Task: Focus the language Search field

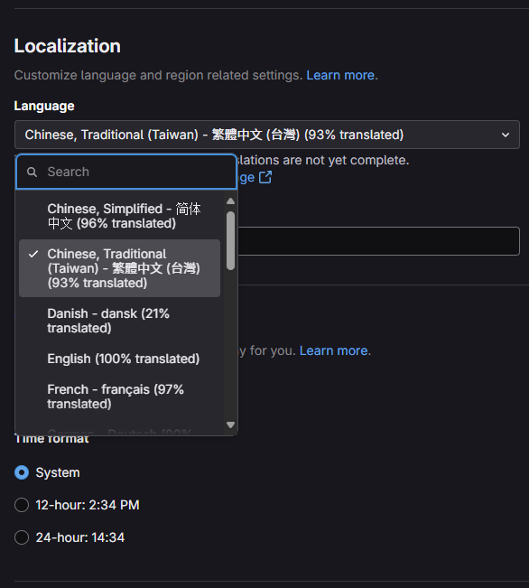Action: tap(126, 172)
